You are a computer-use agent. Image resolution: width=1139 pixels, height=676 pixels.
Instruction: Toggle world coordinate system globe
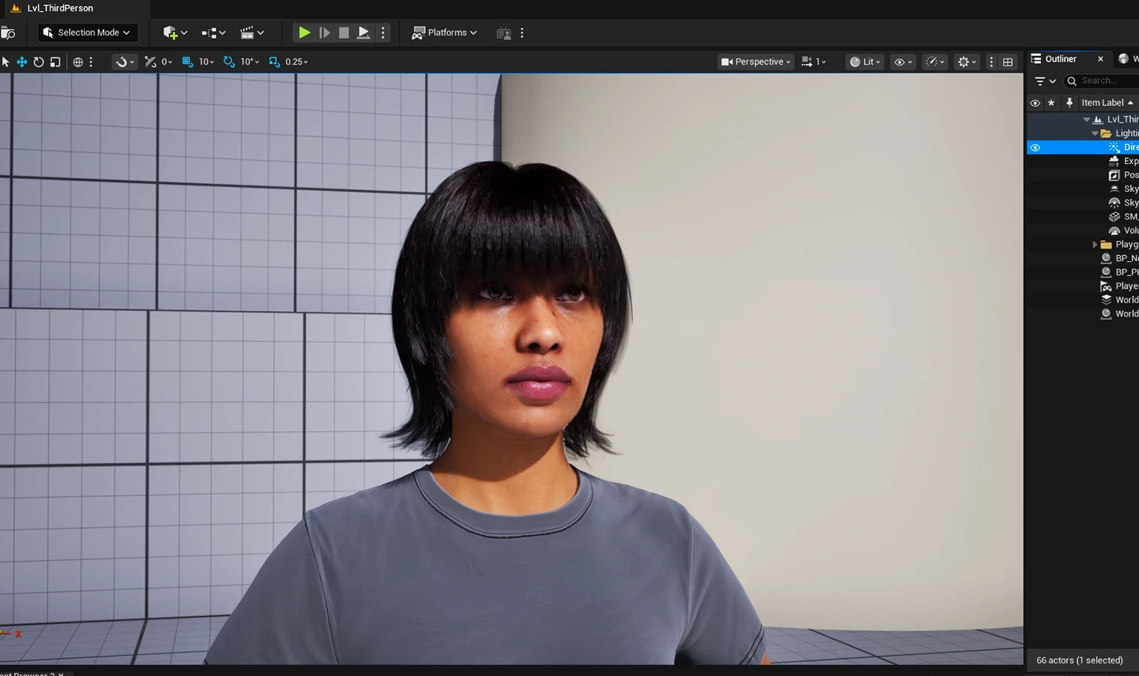pos(78,62)
